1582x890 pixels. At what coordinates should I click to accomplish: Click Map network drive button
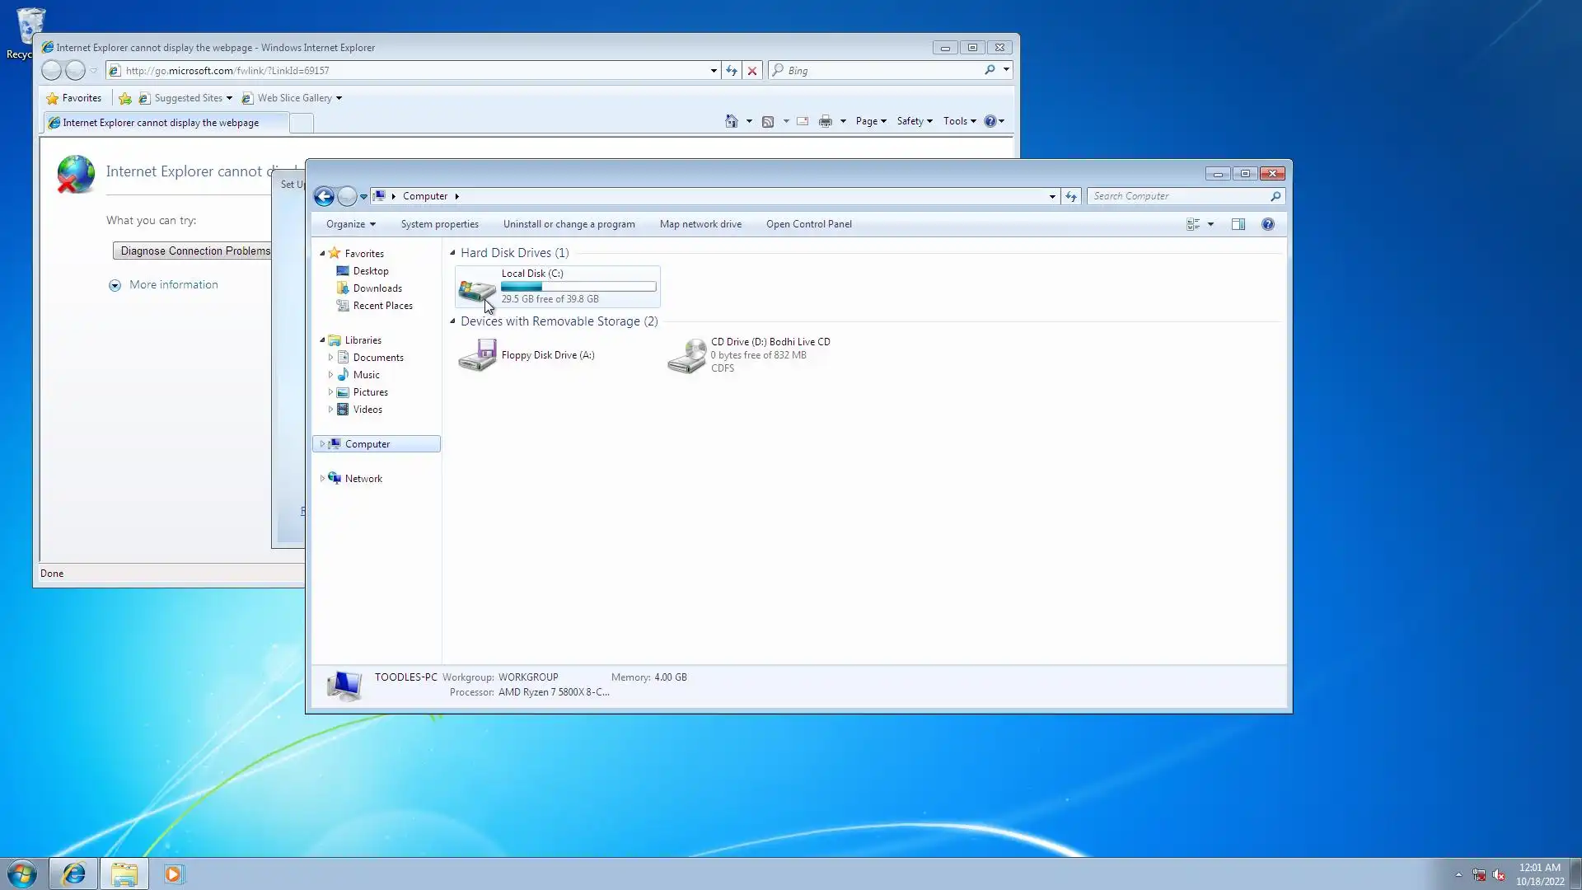tap(700, 224)
